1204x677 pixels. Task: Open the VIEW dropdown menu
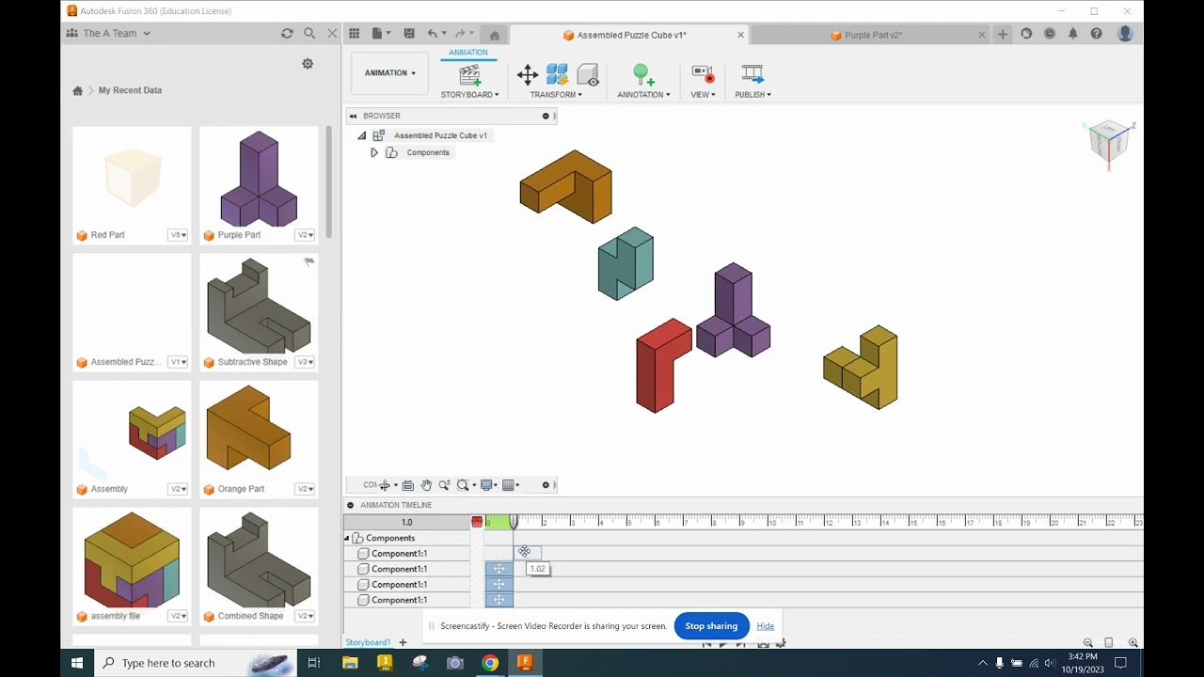click(703, 94)
